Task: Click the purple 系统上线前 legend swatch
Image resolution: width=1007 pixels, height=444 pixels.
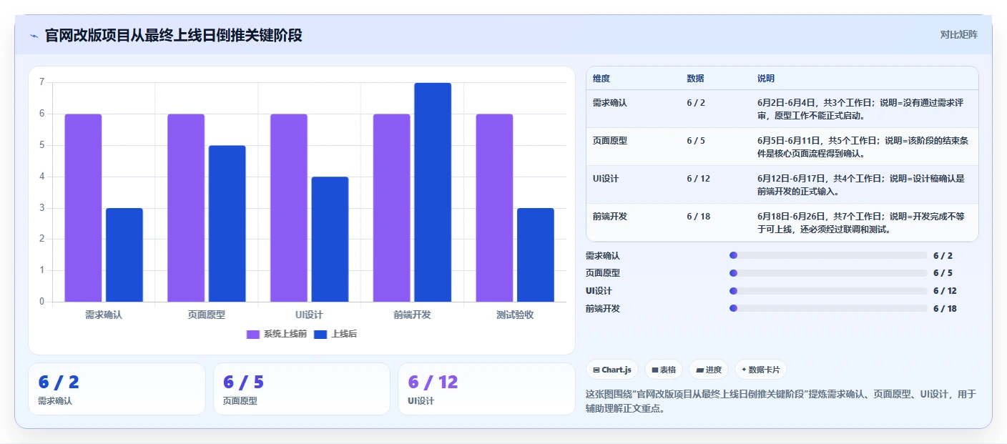Action: point(253,334)
